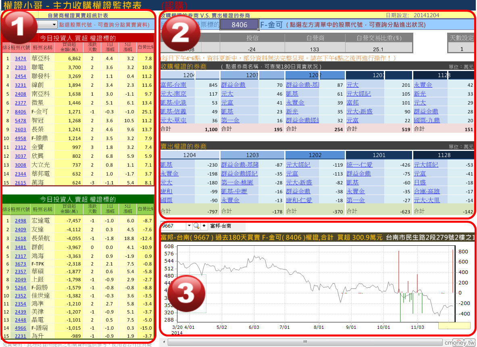Click stock code 2317 鴻海 link
Image resolution: width=477 pixels, height=347 pixels.
(21, 256)
